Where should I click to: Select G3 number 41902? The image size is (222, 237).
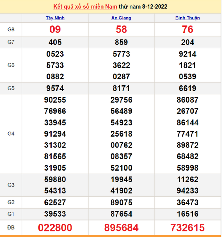(x=121, y=190)
